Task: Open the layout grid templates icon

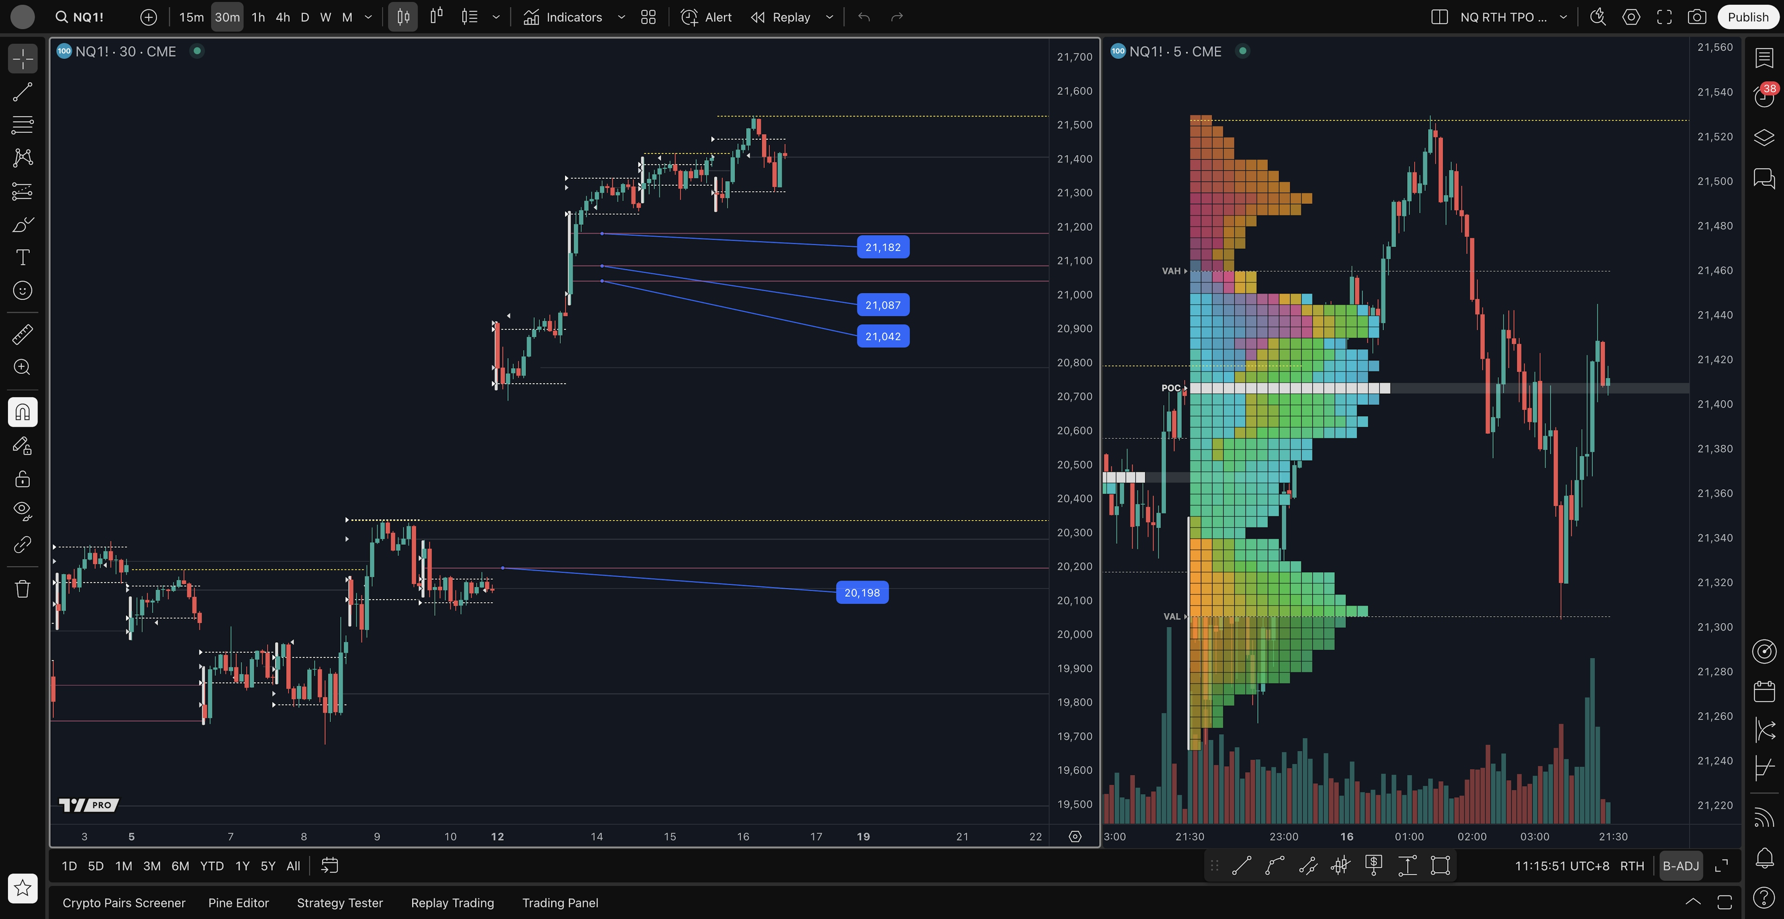Action: (648, 17)
